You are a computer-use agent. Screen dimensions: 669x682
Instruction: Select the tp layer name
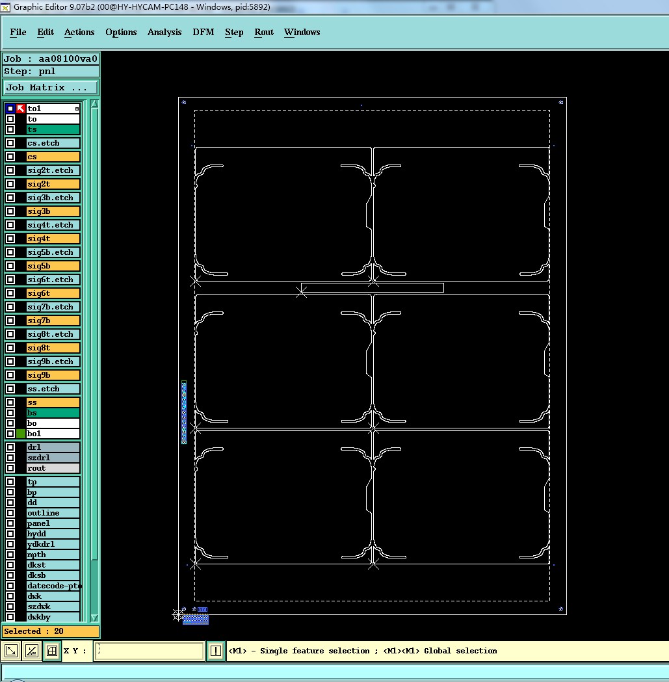[53, 482]
